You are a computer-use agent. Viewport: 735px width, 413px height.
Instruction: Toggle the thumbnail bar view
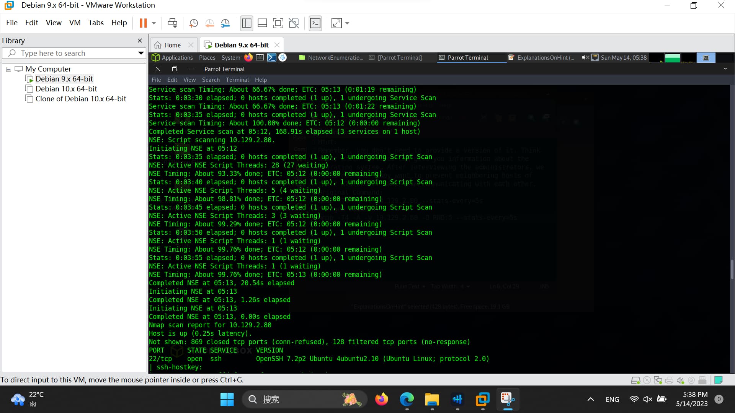click(x=262, y=23)
